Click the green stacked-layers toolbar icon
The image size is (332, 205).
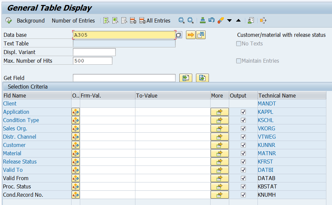click(203, 20)
